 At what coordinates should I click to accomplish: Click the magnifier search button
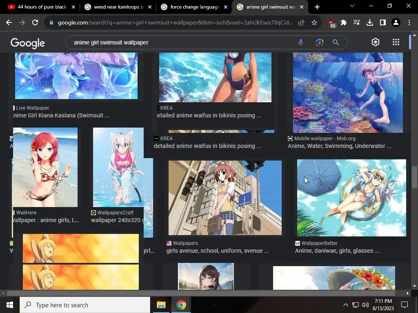(x=336, y=42)
